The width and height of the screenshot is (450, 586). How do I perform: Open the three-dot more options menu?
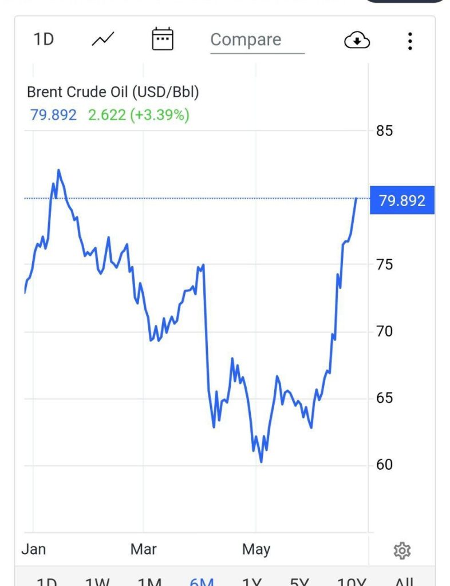(x=410, y=41)
